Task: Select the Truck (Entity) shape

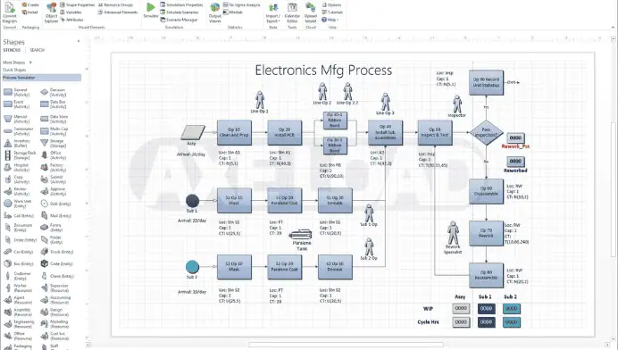Action: pyautogui.click(x=57, y=252)
